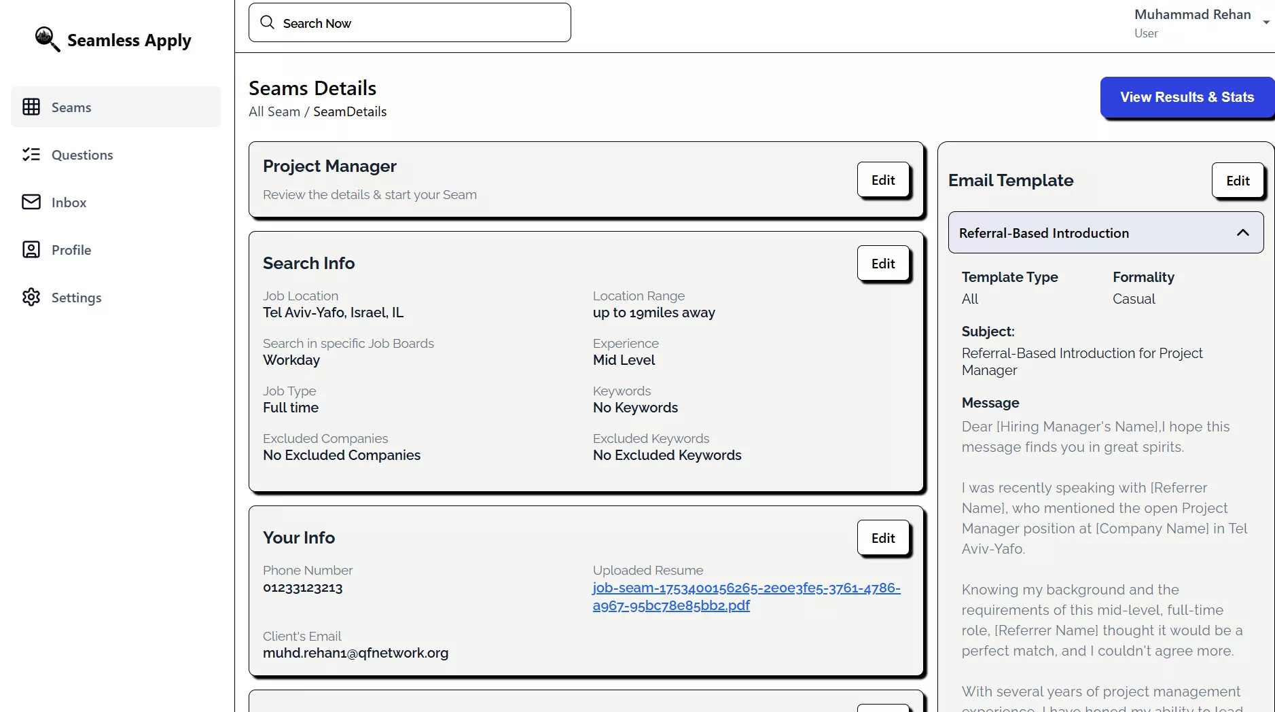Navigate to the Settings page
This screenshot has width=1275, height=712.
76,298
